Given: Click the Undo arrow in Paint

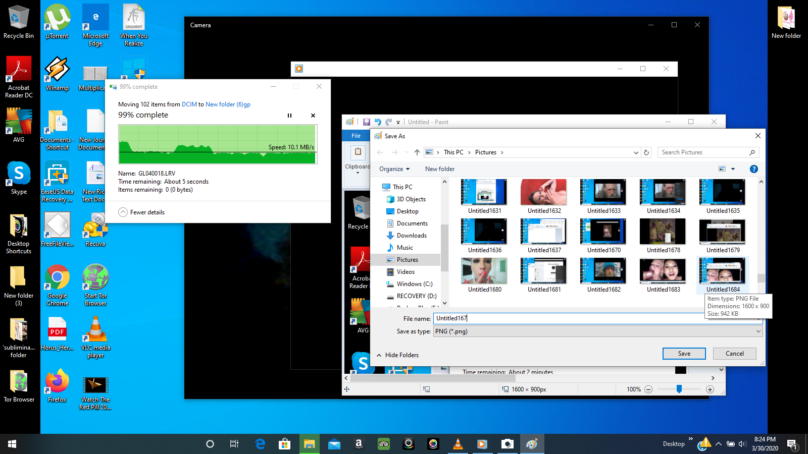Looking at the screenshot, I should click(x=378, y=122).
